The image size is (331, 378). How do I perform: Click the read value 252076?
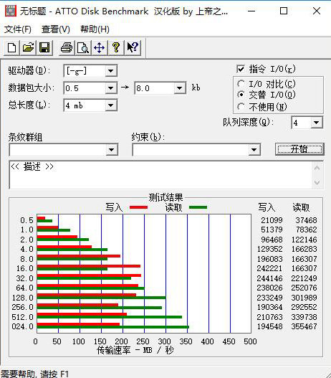[x=304, y=288]
